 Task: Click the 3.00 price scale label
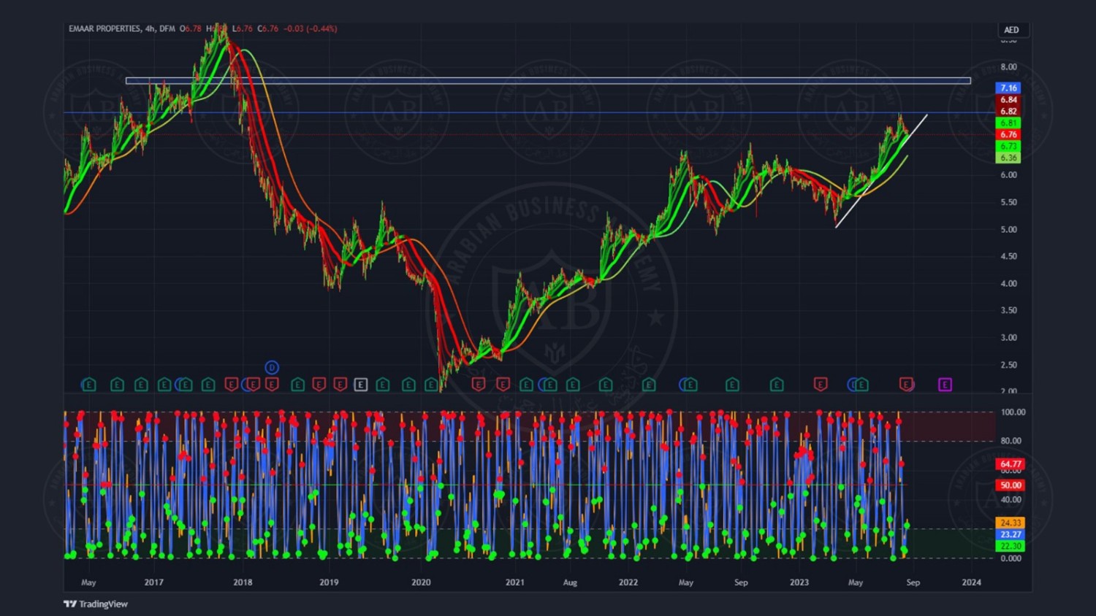point(1009,338)
